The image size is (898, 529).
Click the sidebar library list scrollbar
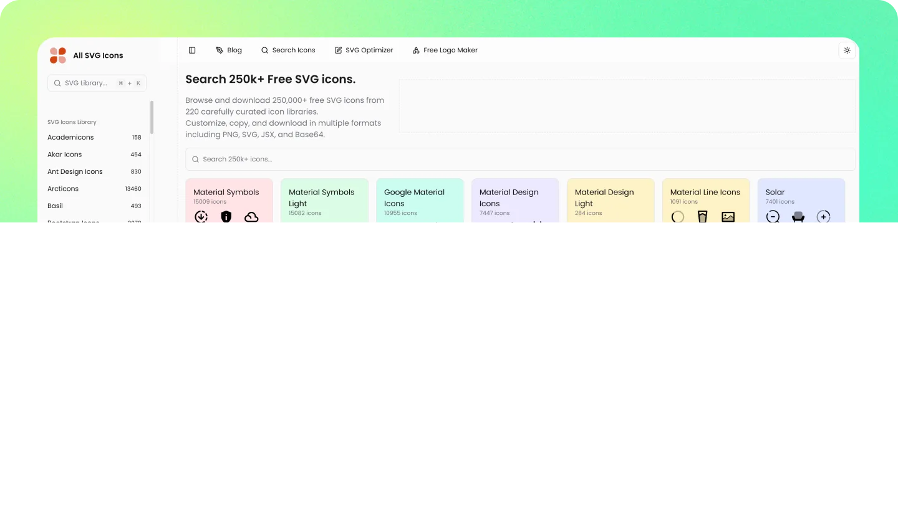(152, 117)
